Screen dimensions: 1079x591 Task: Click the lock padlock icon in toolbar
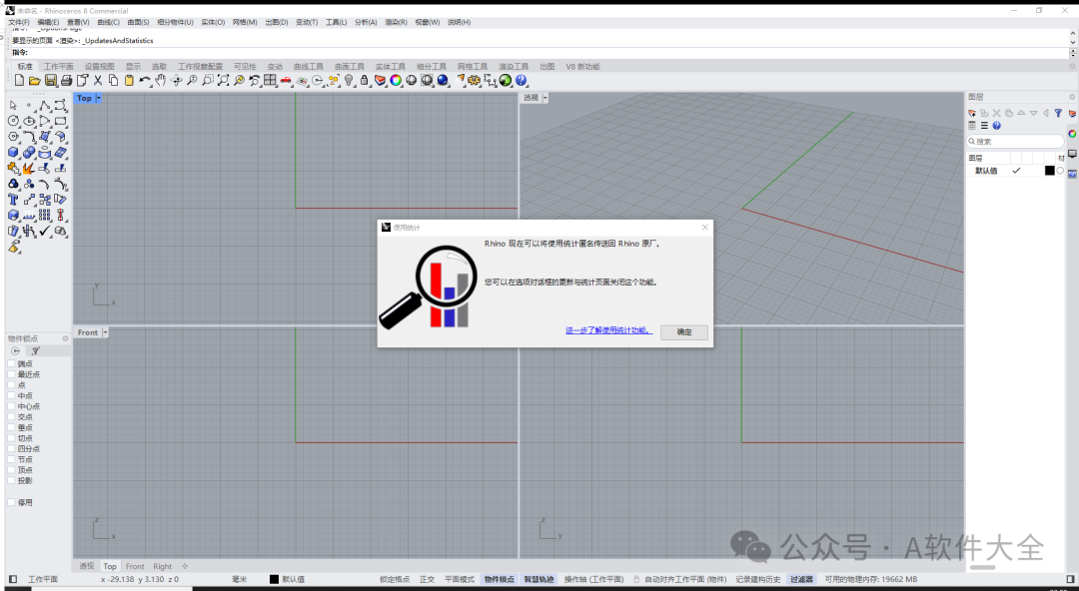point(365,81)
